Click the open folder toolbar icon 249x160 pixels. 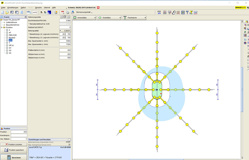(7, 12)
